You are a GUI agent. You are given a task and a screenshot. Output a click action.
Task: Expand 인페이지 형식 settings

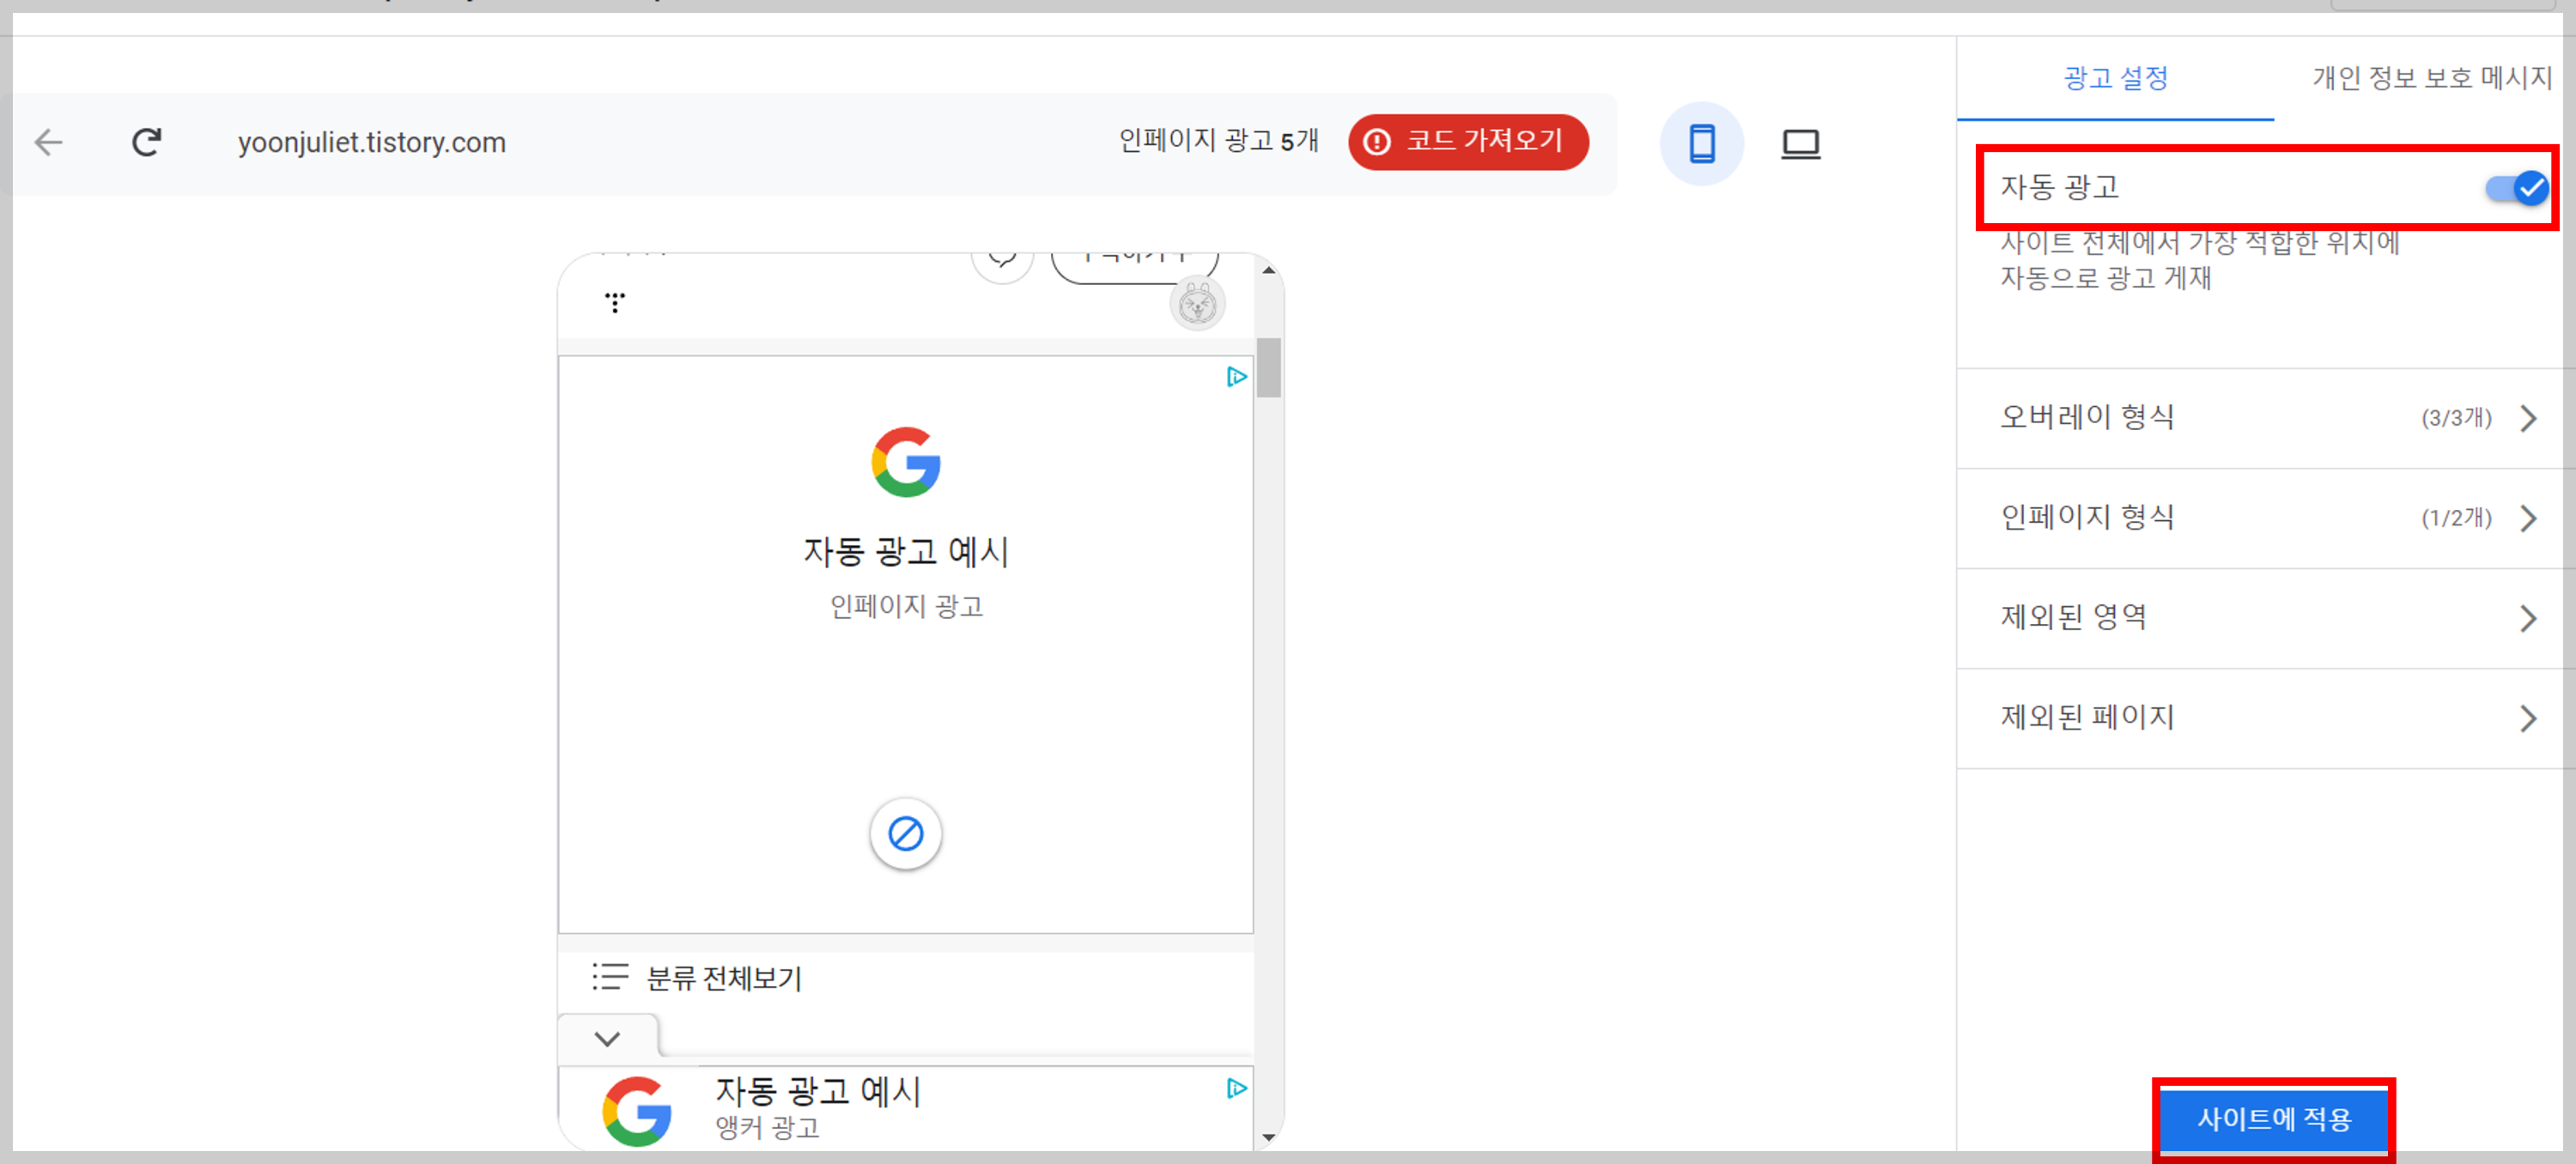click(2265, 518)
